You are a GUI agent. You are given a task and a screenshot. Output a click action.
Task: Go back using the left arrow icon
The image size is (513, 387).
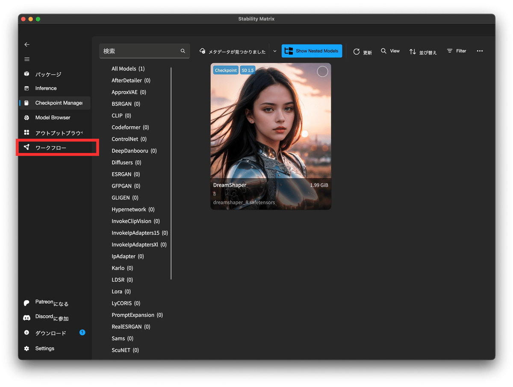click(27, 44)
